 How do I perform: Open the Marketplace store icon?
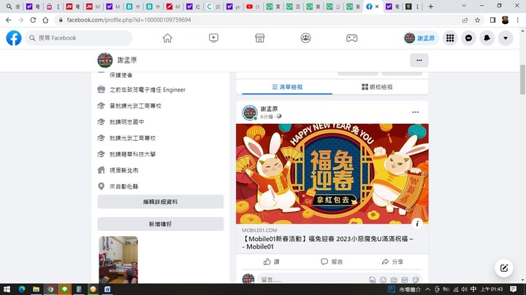(x=259, y=38)
